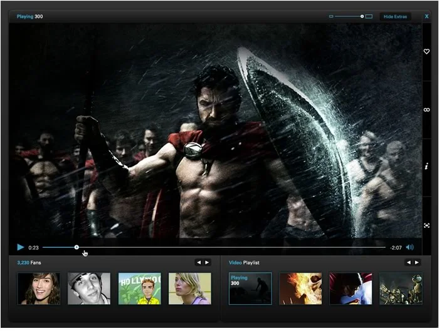Viewport: 439px width, 331px height.
Task: Mute using the volume speaker icon
Action: tap(410, 247)
